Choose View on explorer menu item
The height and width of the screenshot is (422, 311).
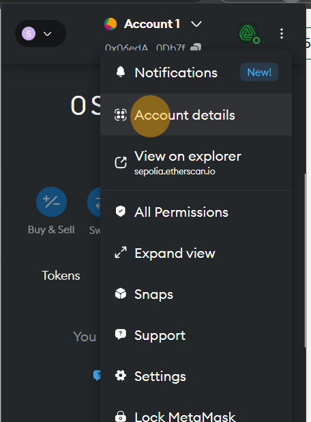click(196, 162)
